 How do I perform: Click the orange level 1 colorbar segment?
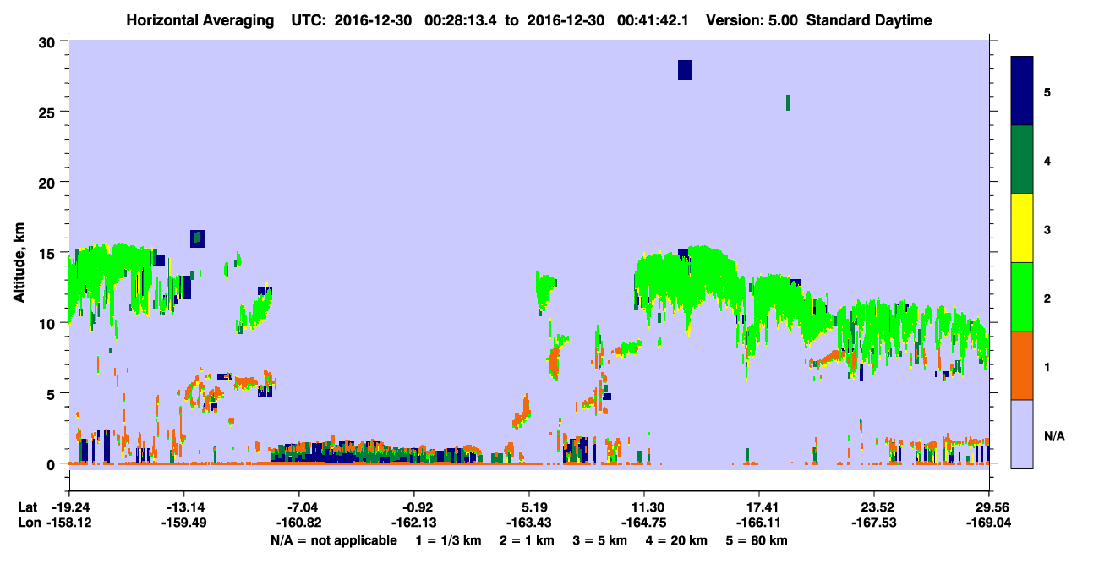(x=1022, y=365)
